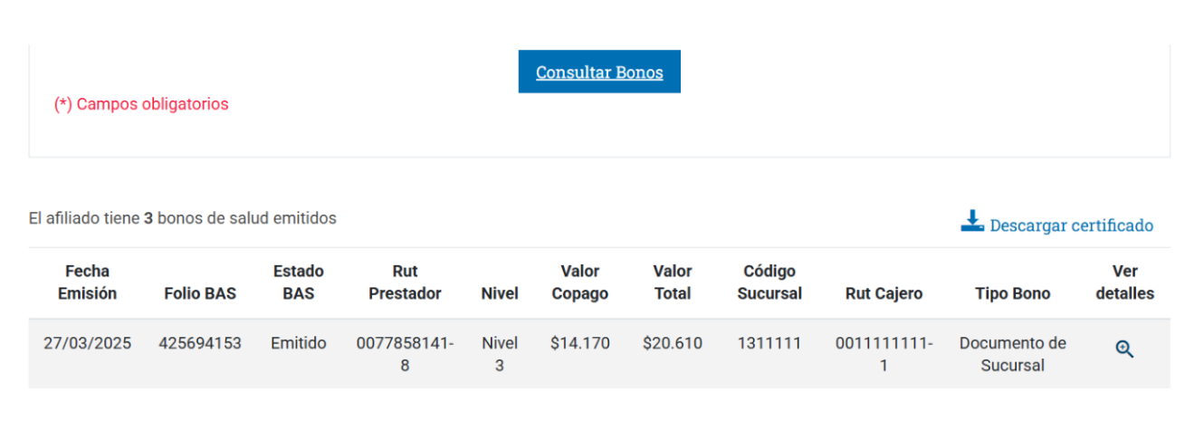
Task: Click the download icon beside Descargar certificado
Action: (972, 221)
